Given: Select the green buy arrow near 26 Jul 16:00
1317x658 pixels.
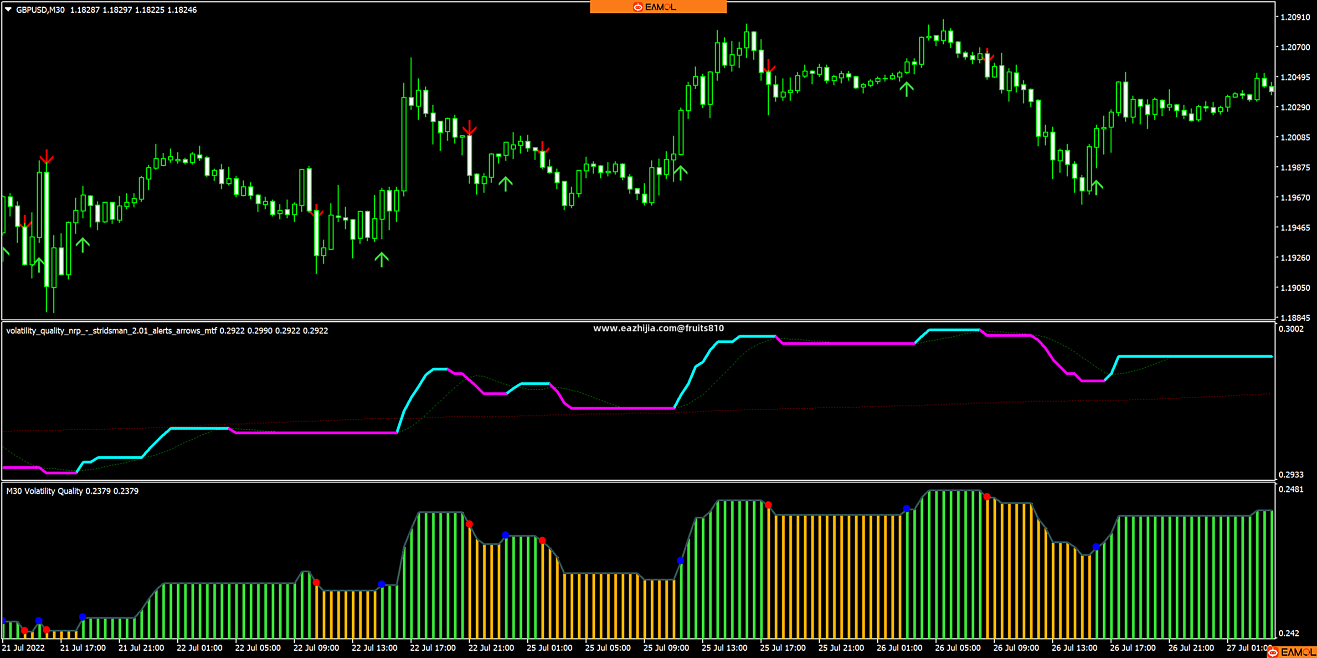Looking at the screenshot, I should [1096, 187].
